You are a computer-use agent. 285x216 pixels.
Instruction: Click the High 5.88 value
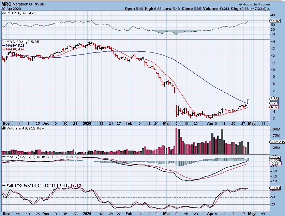coord(153,9)
